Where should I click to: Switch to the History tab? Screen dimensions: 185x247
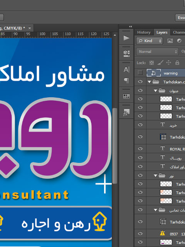click(x=144, y=32)
